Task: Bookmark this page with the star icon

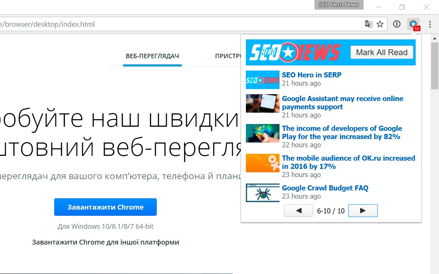Action: tap(380, 24)
